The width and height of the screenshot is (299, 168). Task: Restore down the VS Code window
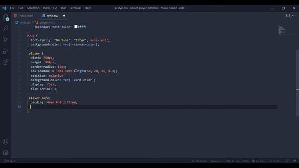point(283,8)
